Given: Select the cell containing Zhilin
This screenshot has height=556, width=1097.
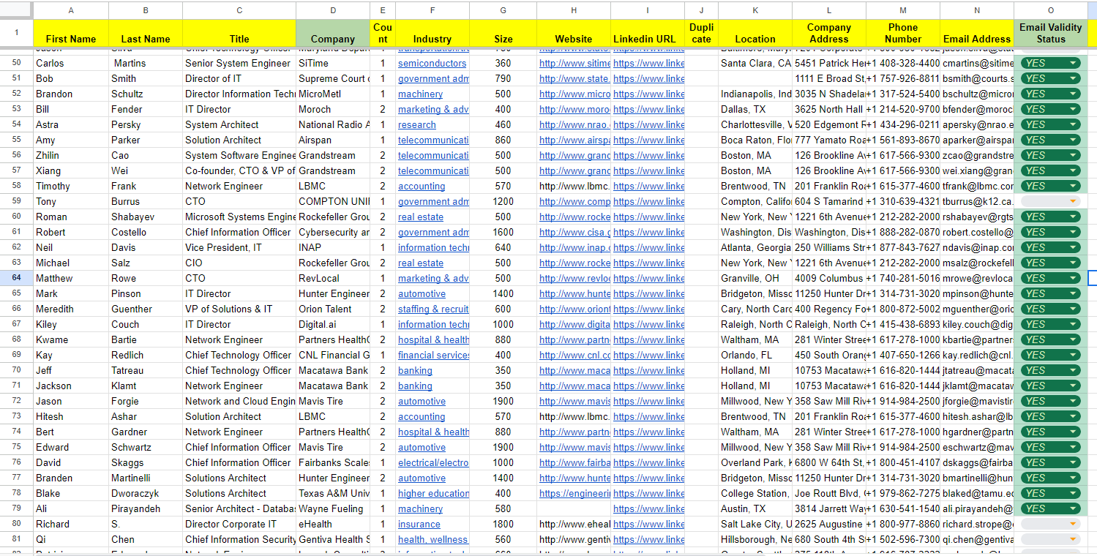Looking at the screenshot, I should [x=71, y=155].
